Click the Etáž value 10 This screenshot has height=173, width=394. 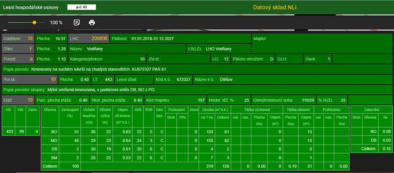point(30,100)
